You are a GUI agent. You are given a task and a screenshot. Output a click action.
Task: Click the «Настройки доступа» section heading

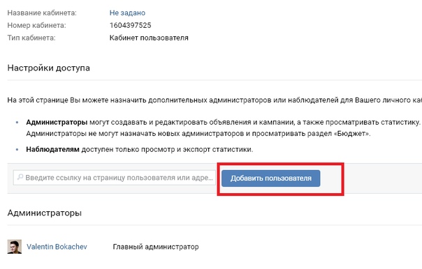pos(49,68)
